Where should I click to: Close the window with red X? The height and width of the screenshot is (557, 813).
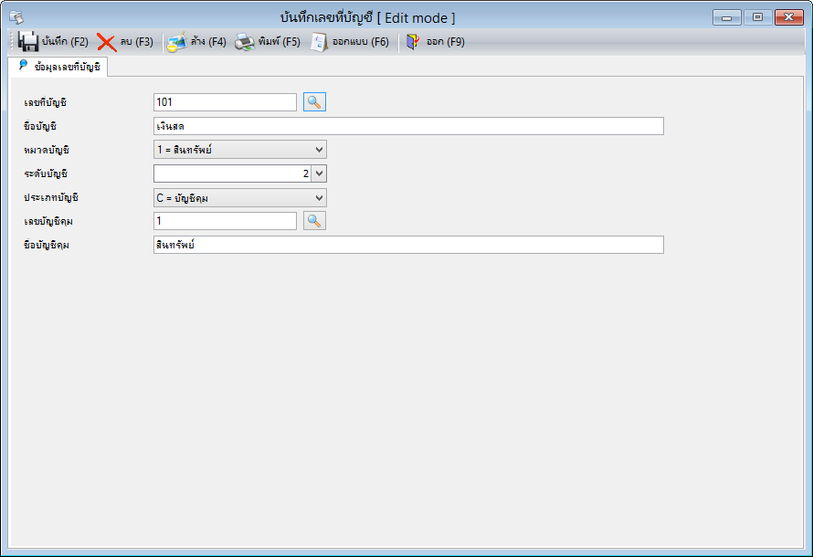[788, 17]
